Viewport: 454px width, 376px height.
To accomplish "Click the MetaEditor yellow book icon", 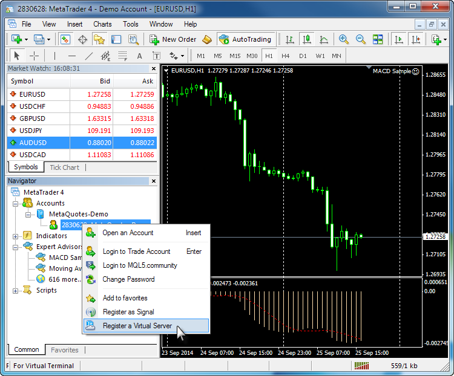I will (207, 39).
